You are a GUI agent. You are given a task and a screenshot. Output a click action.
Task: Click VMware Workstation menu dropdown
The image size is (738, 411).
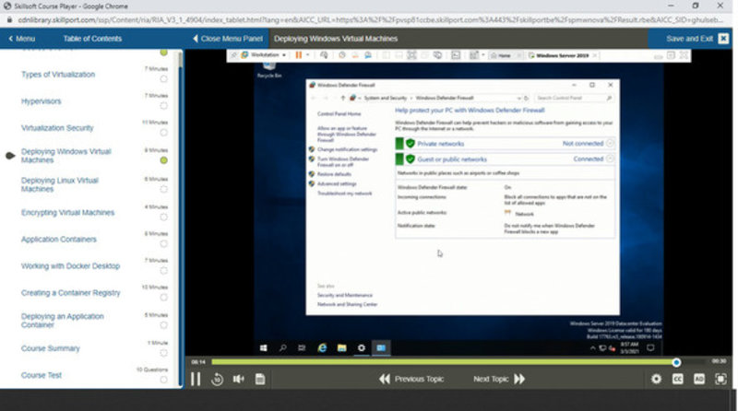(x=264, y=55)
